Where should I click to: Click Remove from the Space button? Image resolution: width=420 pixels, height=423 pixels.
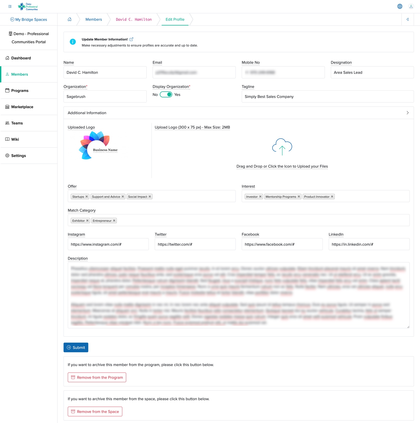point(95,411)
